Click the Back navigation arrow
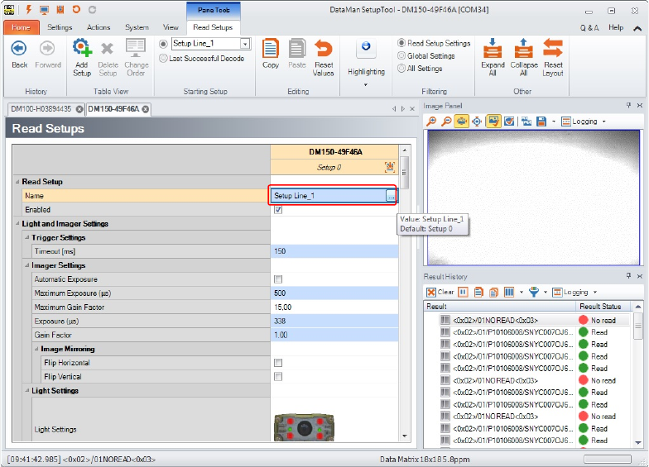The image size is (649, 467). click(19, 49)
